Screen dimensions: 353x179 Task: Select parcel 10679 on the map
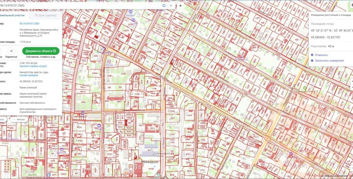pos(126,30)
